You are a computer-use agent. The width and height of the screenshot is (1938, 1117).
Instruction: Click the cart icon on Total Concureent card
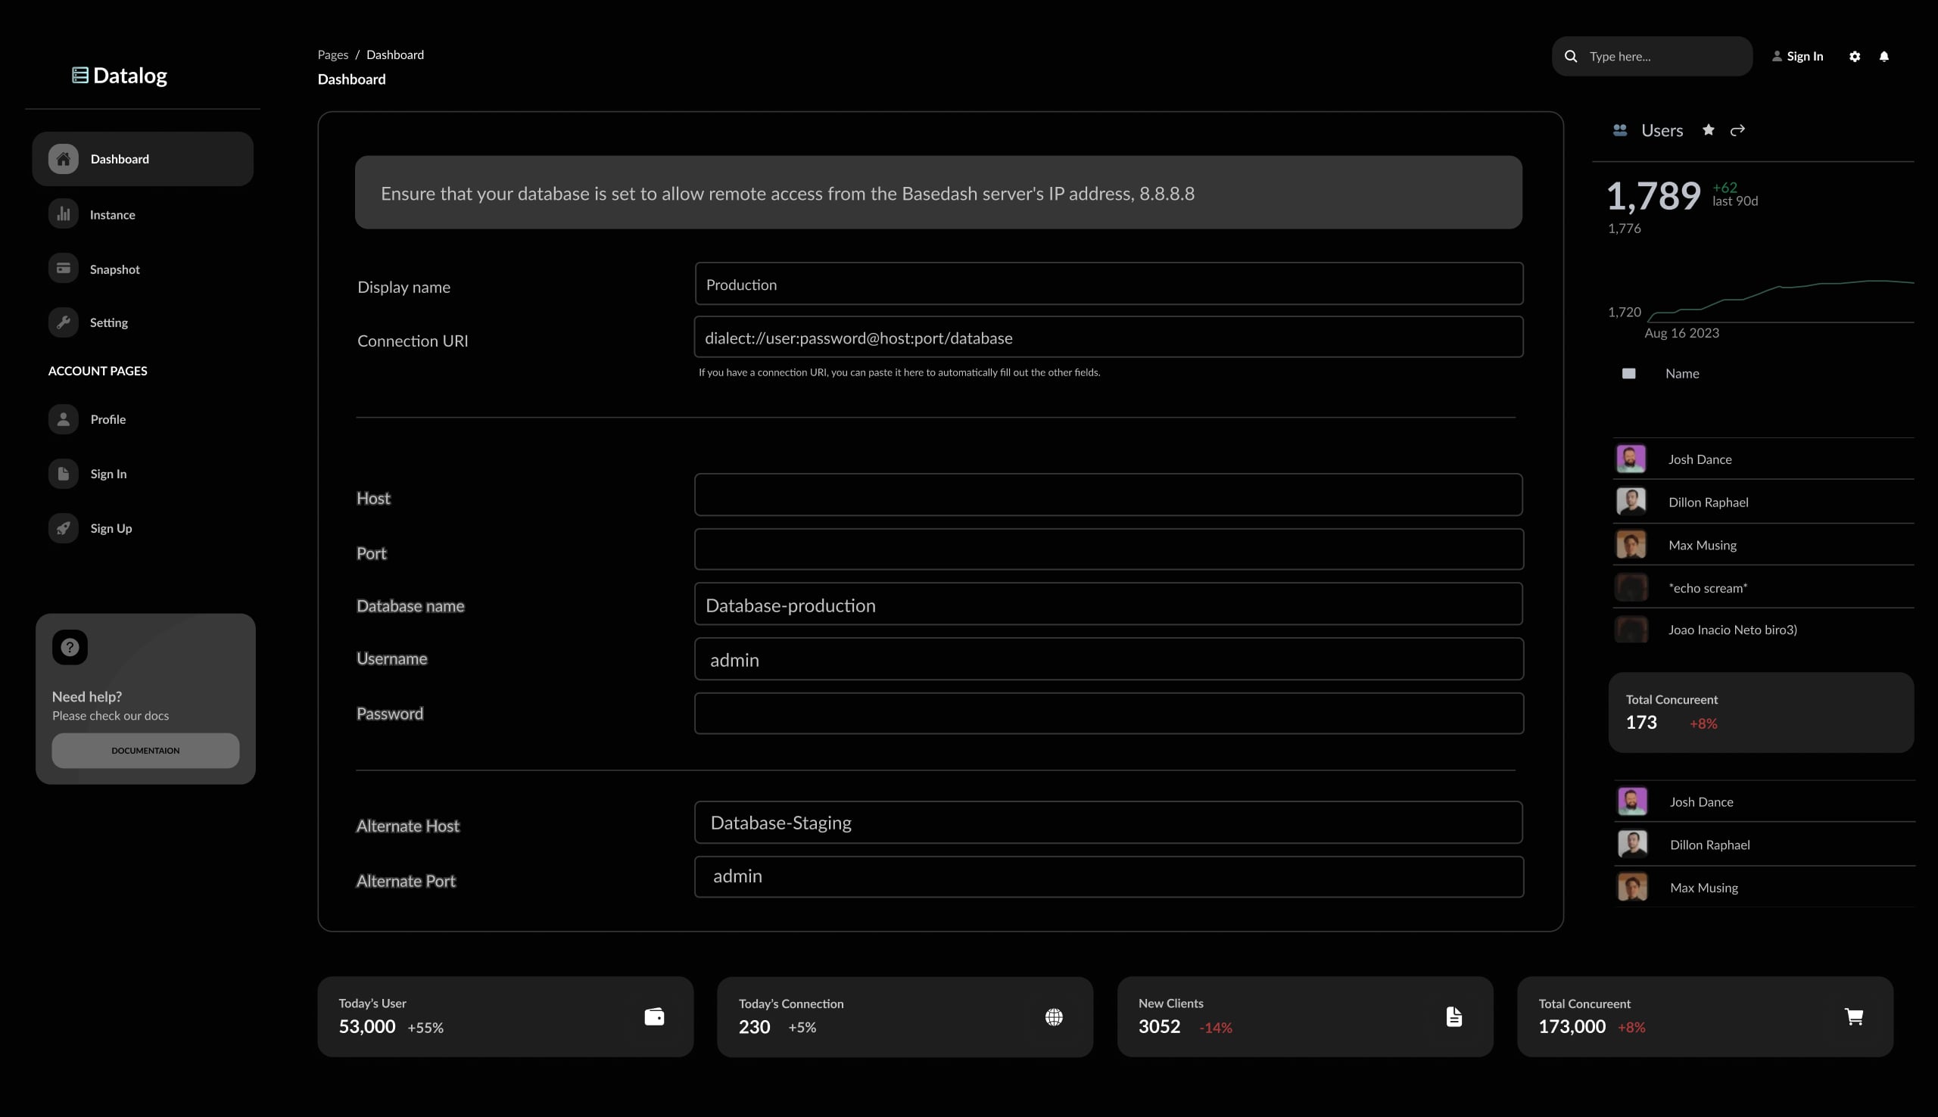coord(1855,1016)
